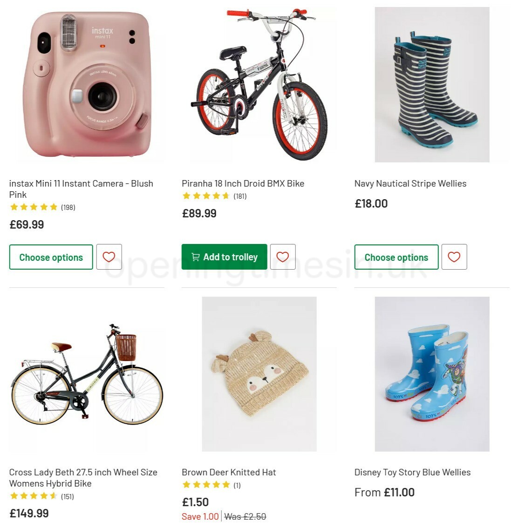Toggle wishlist heart for the pink camera

click(x=109, y=257)
